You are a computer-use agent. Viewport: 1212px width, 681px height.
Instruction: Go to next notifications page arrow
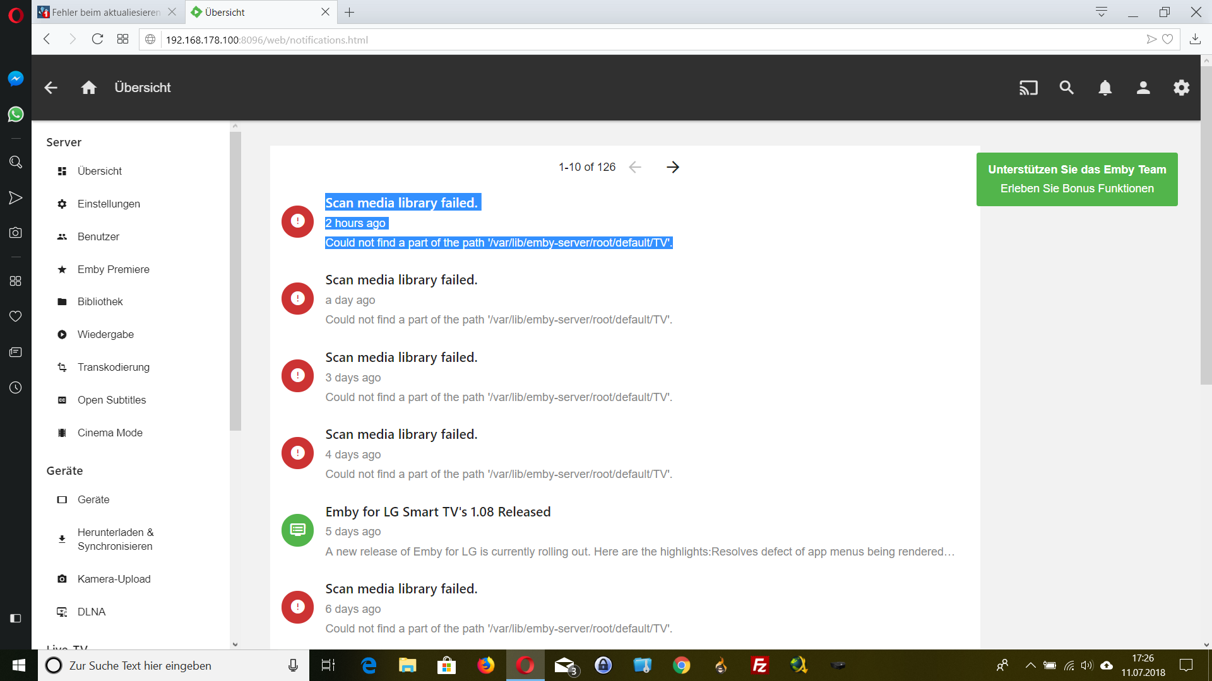click(673, 167)
